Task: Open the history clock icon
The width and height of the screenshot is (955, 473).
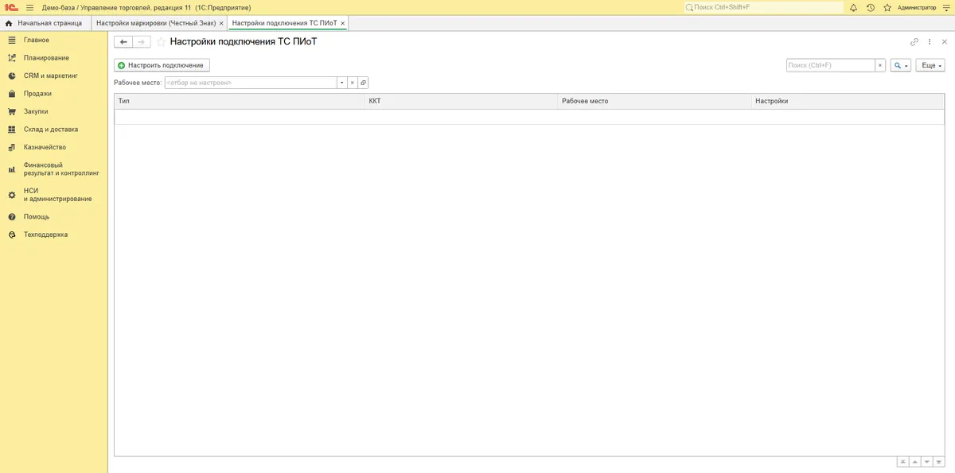Action: click(x=871, y=7)
